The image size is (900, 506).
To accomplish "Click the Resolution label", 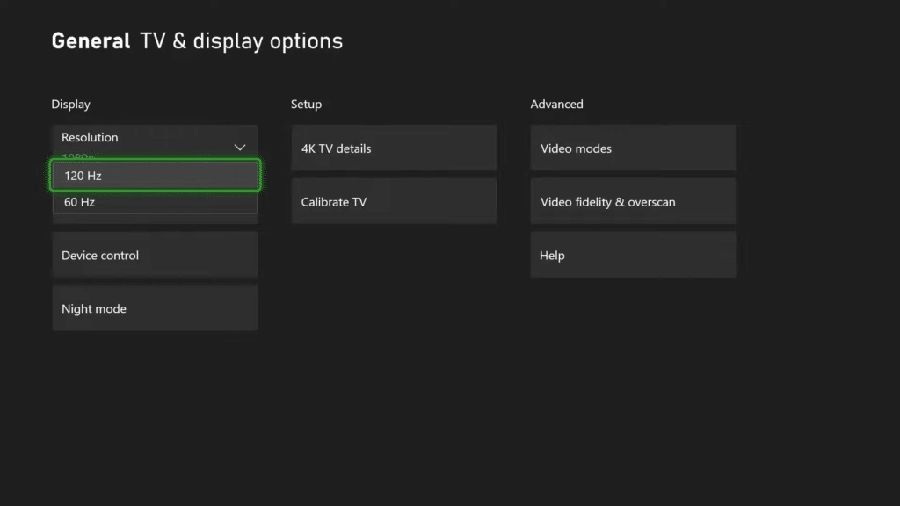I will (90, 137).
